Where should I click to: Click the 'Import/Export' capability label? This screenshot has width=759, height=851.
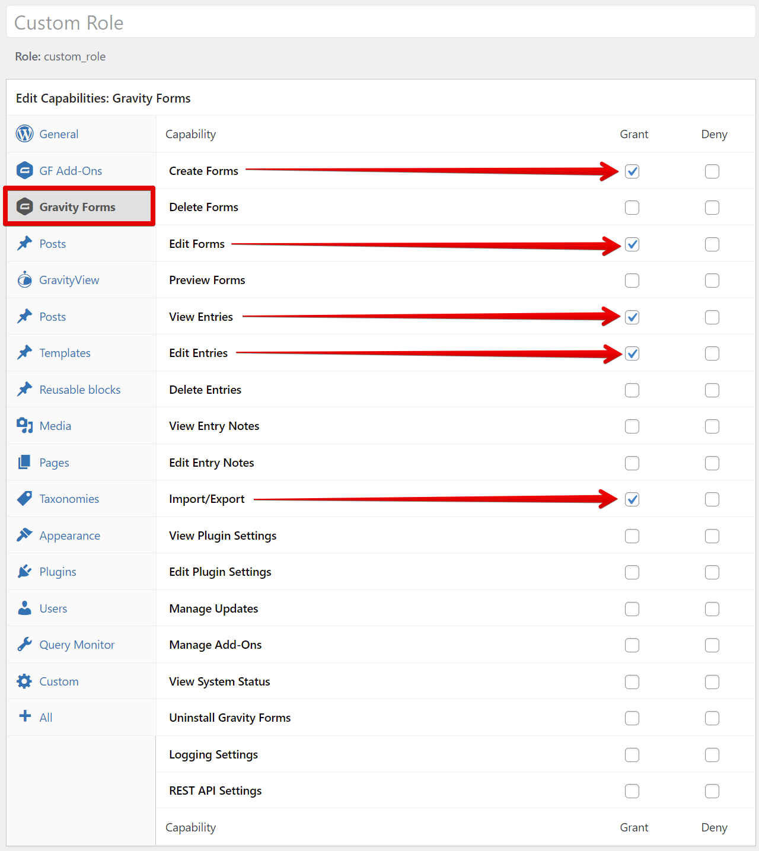click(x=207, y=499)
